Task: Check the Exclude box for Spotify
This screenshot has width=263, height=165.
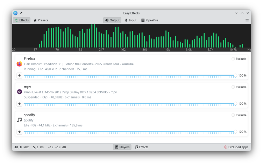Action: pyautogui.click(x=233, y=115)
